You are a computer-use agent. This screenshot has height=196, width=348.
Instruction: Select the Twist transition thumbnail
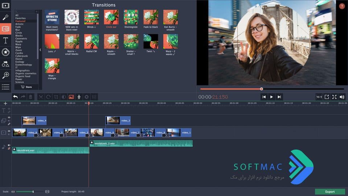click(x=151, y=41)
